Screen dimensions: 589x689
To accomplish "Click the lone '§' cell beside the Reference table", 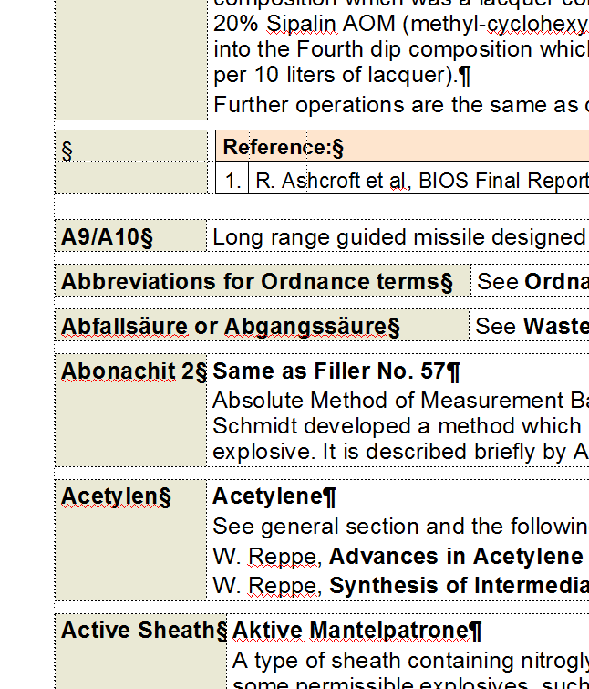I will tap(130, 146).
